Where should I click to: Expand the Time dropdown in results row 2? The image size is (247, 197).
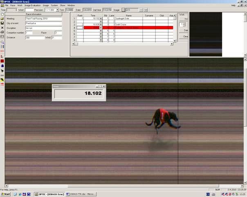pos(101,22)
